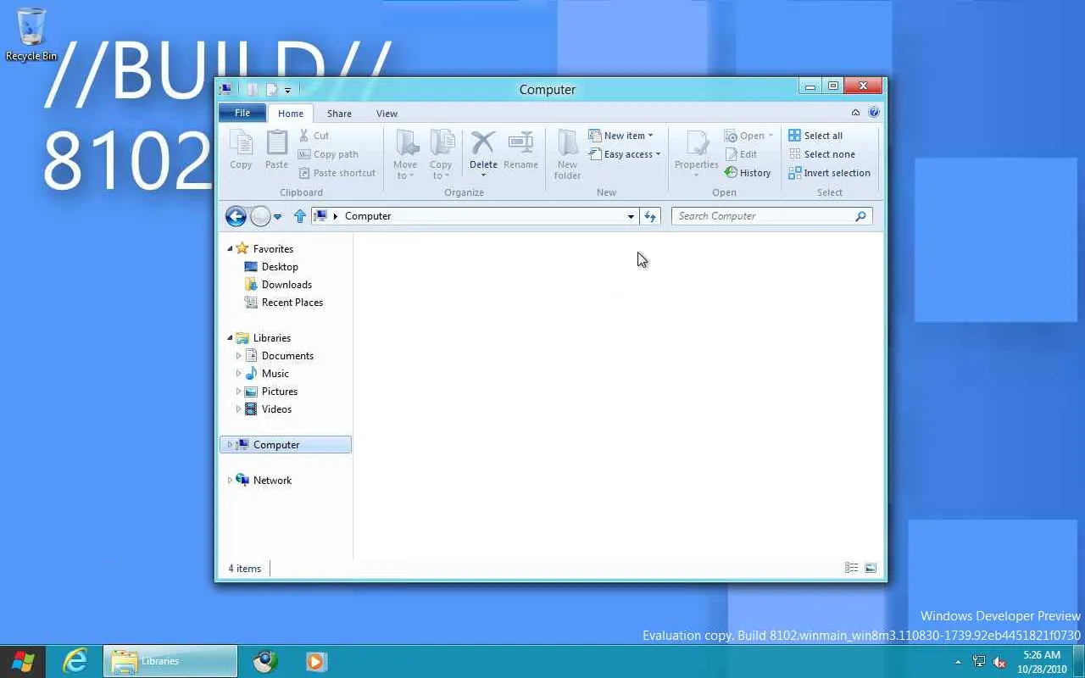
Task: Click the magnifier icon in the search box
Action: (x=860, y=216)
